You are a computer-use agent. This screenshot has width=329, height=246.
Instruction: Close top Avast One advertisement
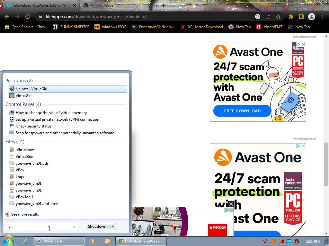tap(303, 44)
